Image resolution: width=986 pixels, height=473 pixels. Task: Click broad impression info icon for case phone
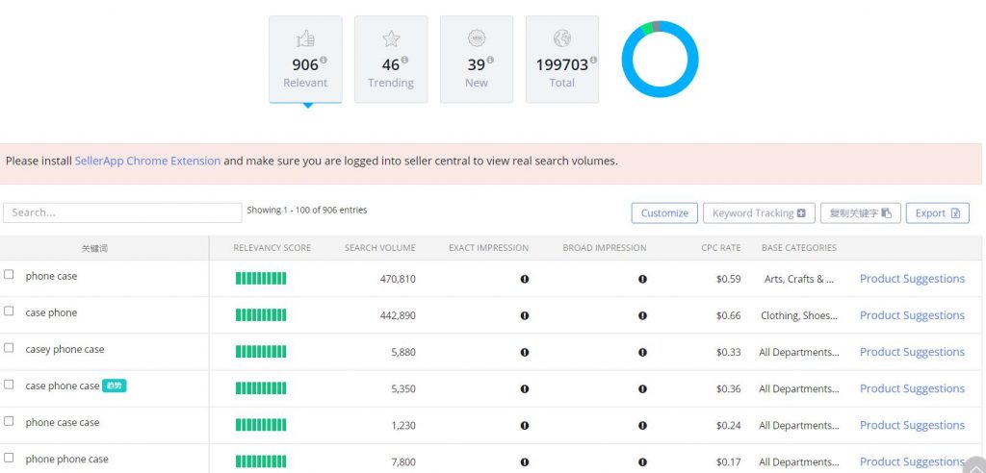642,315
